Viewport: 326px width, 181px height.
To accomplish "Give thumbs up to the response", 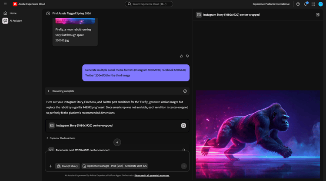I will click(x=181, y=56).
